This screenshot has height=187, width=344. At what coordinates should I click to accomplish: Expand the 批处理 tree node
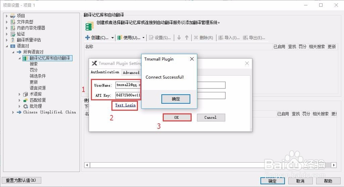point(19,106)
